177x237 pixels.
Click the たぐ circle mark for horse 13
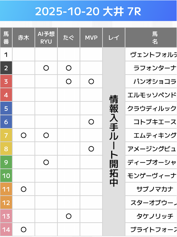tap(69, 216)
